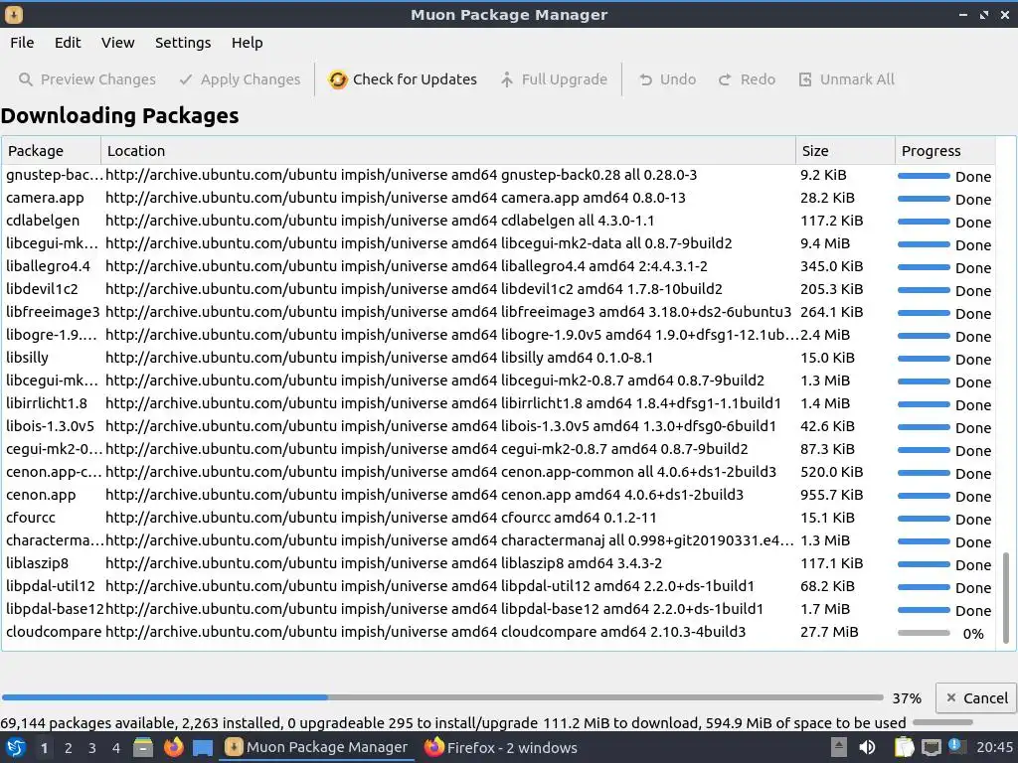Select the libfreeimage3 package name

(53, 312)
